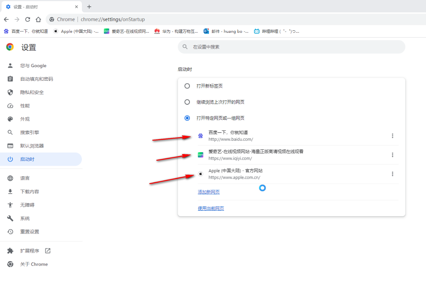Click the browser window icon for 默认浏览器
The image size is (426, 298).
pos(10,146)
